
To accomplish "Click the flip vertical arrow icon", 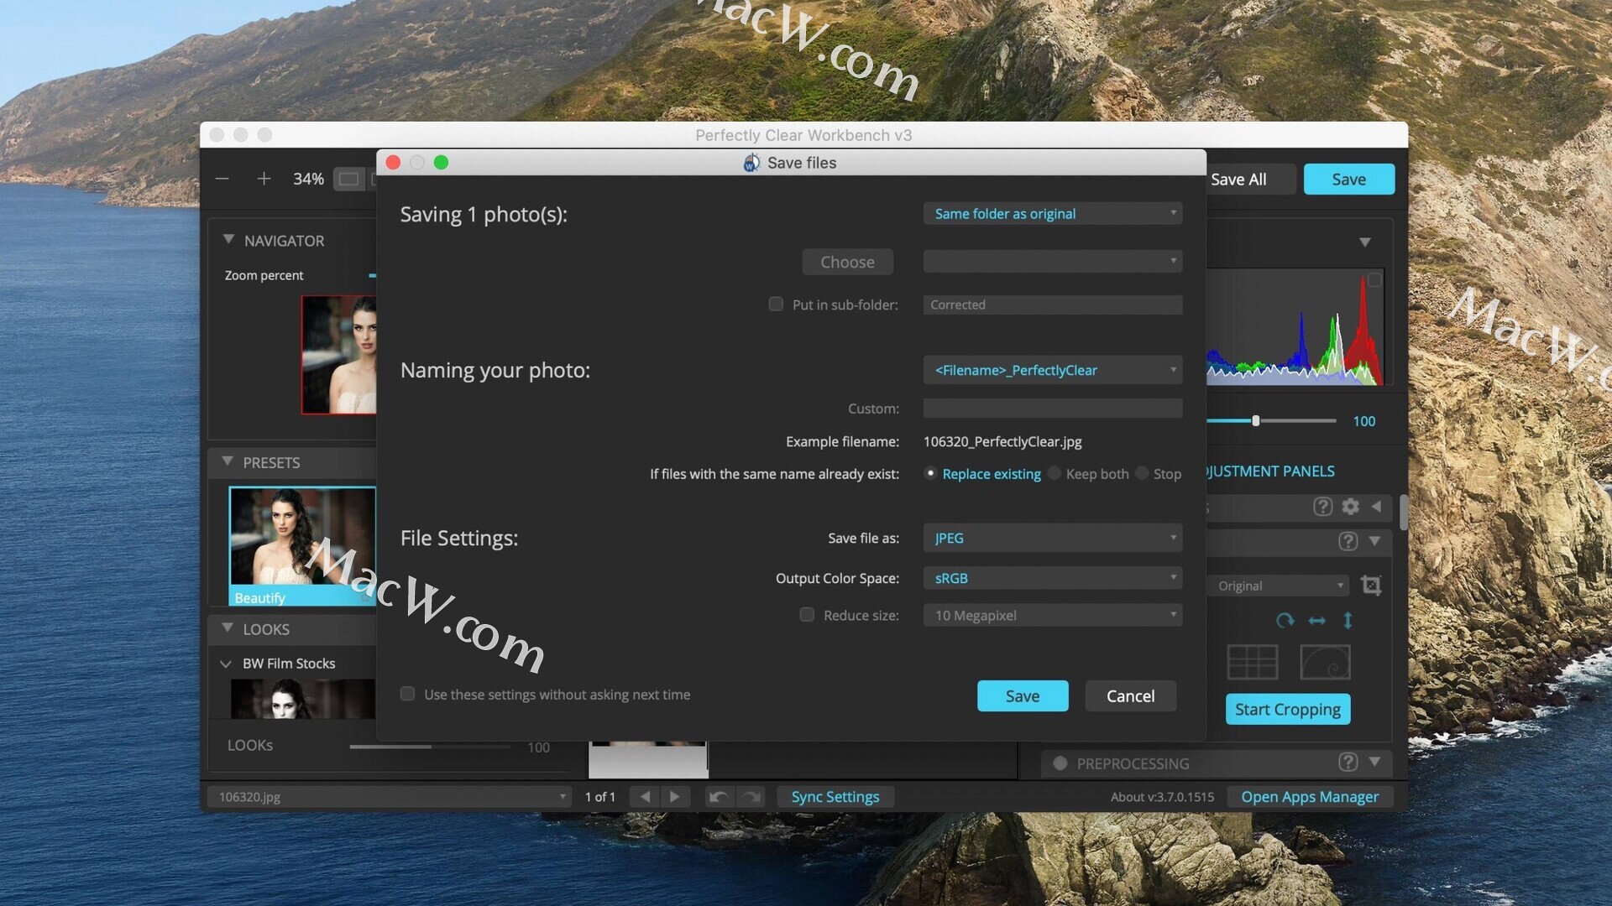I will click(x=1348, y=620).
